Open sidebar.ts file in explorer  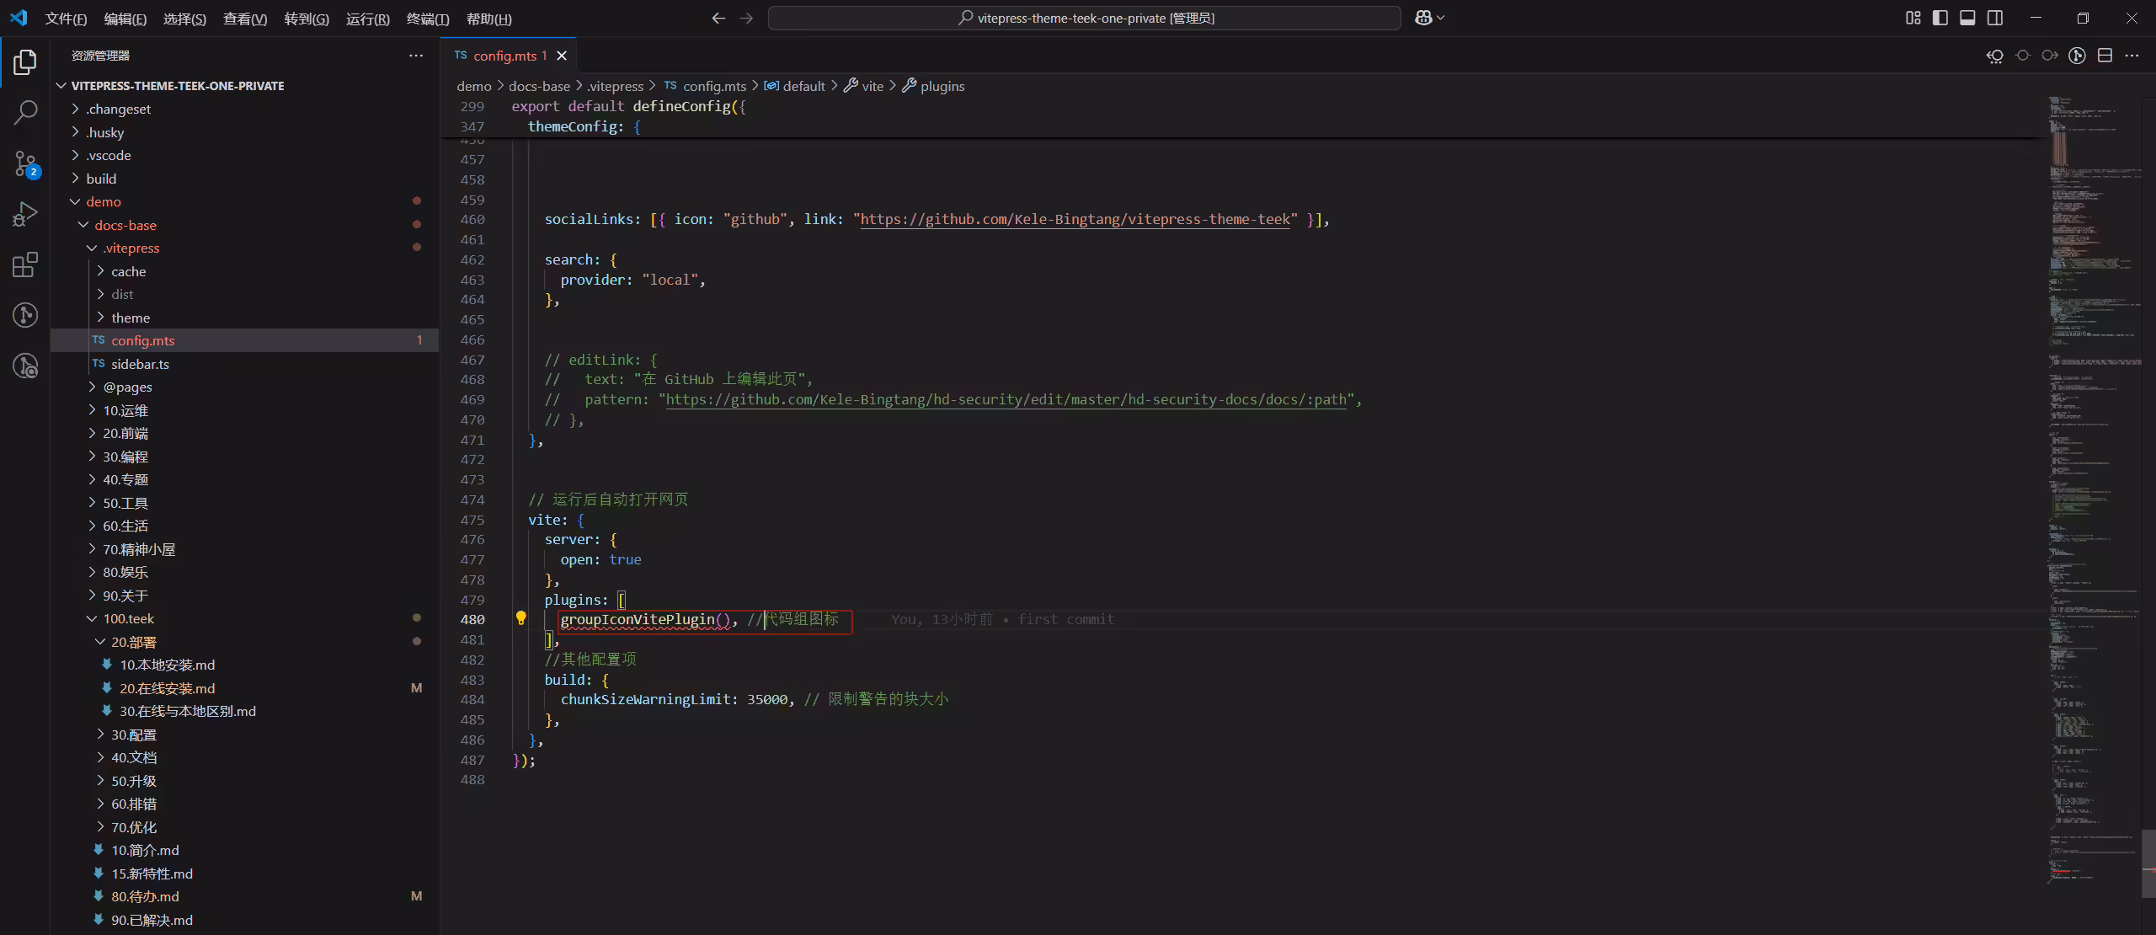pyautogui.click(x=245, y=364)
